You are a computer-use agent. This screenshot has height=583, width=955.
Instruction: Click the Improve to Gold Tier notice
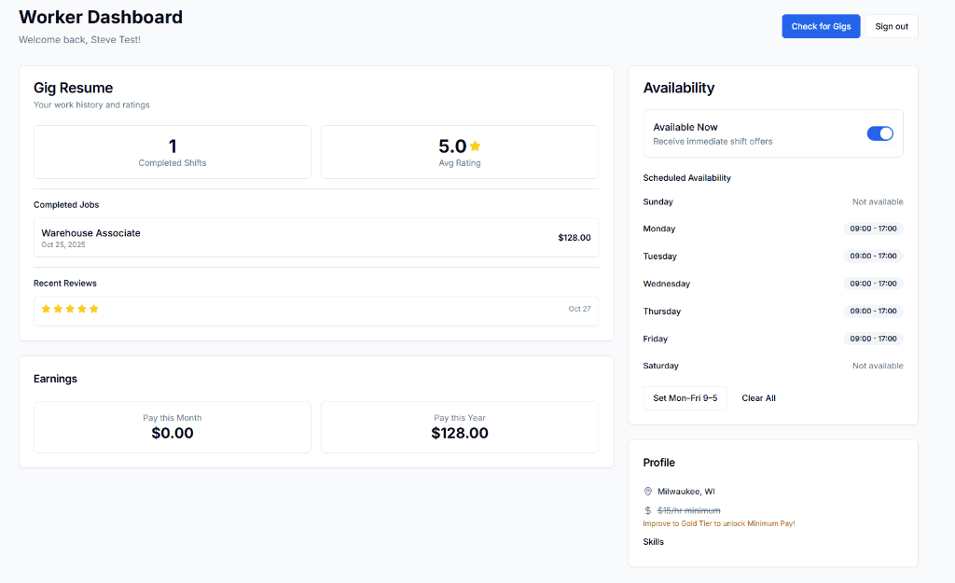tap(718, 524)
